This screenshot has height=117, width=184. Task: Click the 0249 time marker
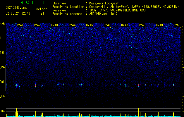pos(159,25)
